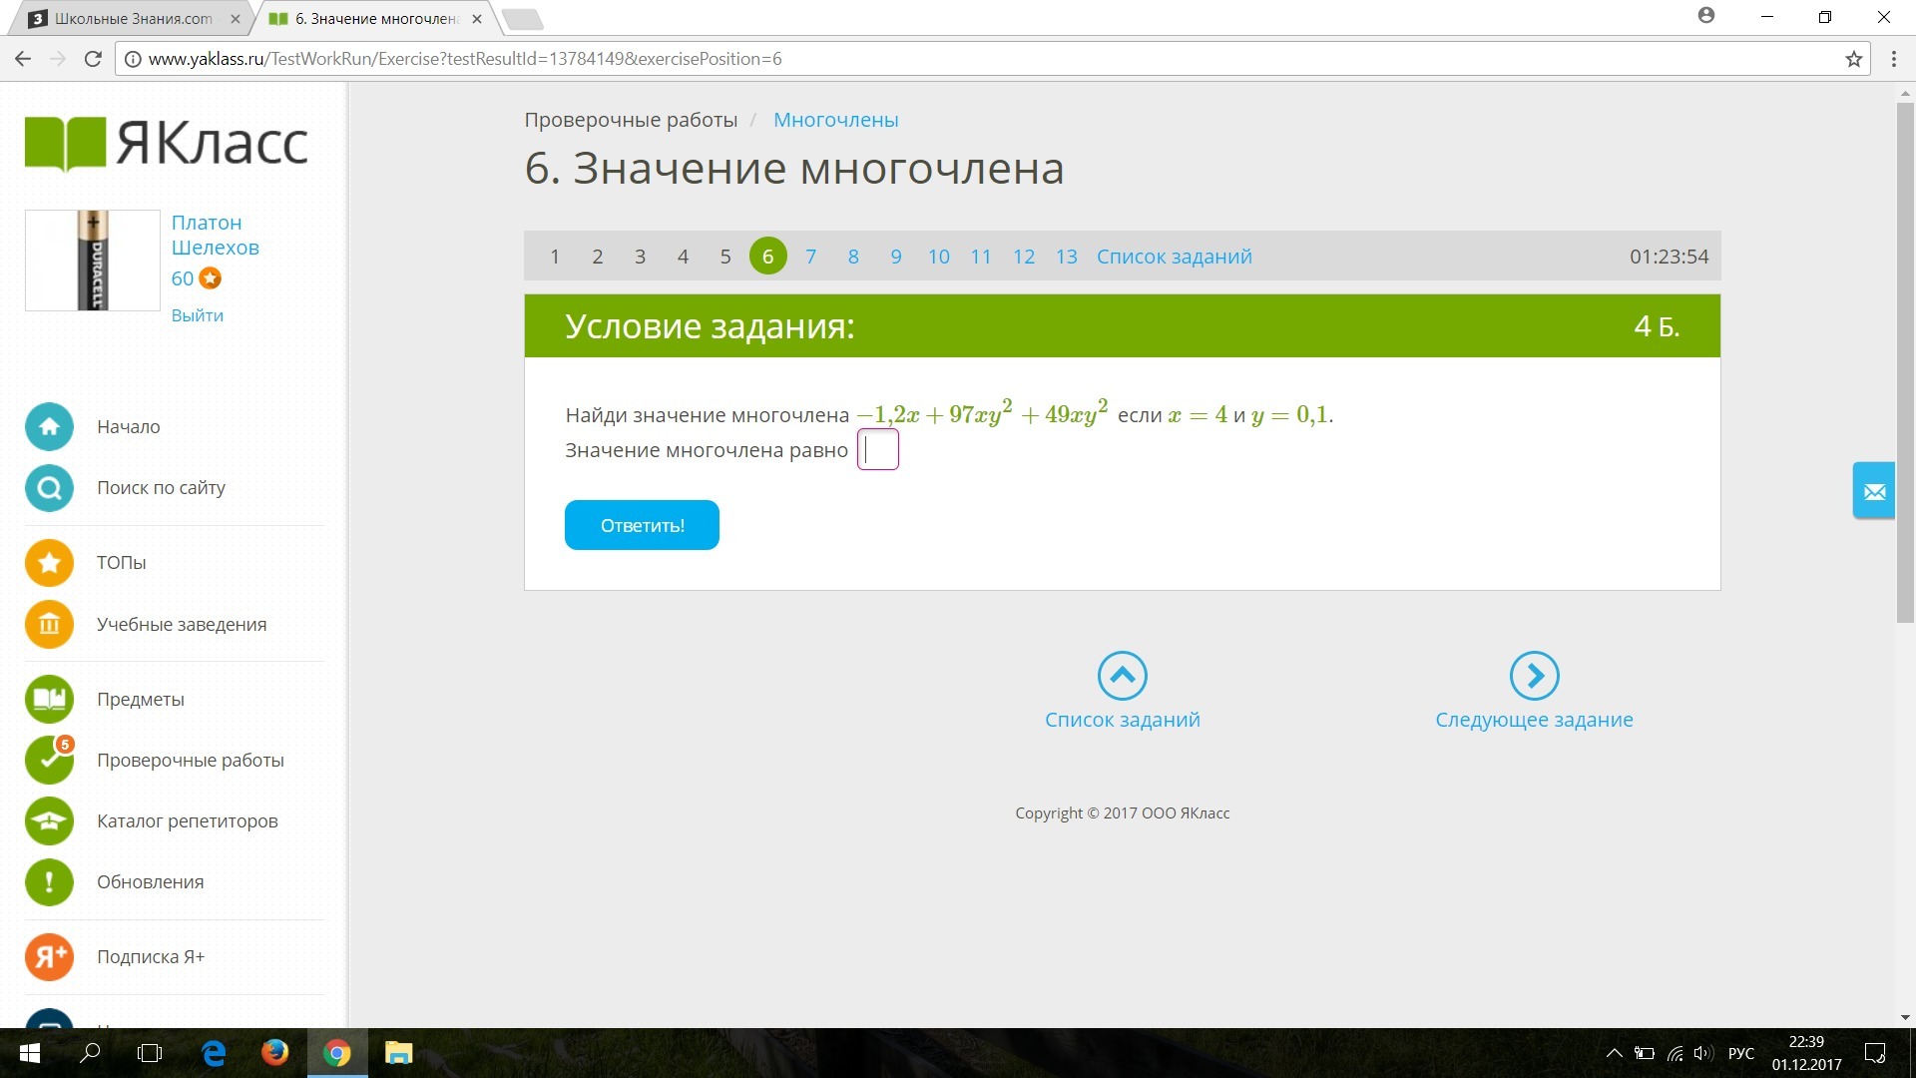The height and width of the screenshot is (1078, 1916).
Task: Open Многочлены breadcrumb link
Action: (835, 120)
